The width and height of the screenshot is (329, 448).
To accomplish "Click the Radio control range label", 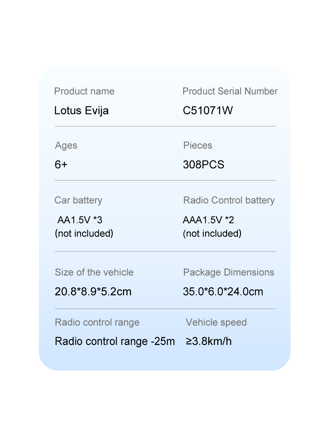I will (x=97, y=323).
